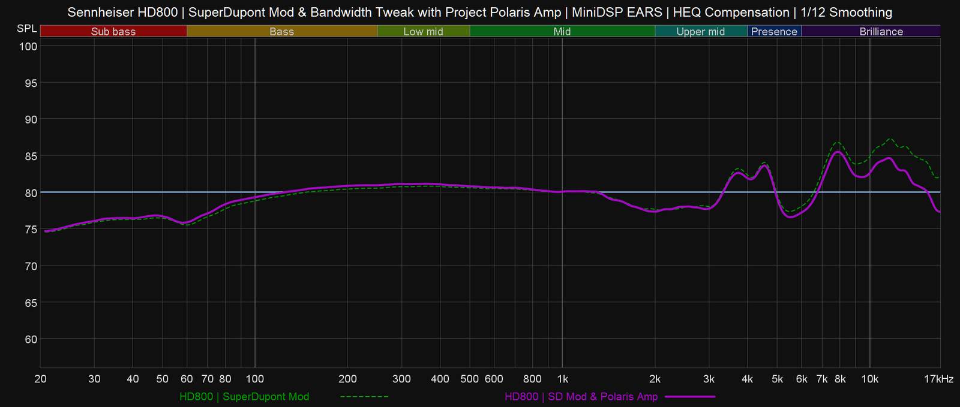The height and width of the screenshot is (407, 960).
Task: Click the 60 dB SPL axis value
Action: click(31, 339)
